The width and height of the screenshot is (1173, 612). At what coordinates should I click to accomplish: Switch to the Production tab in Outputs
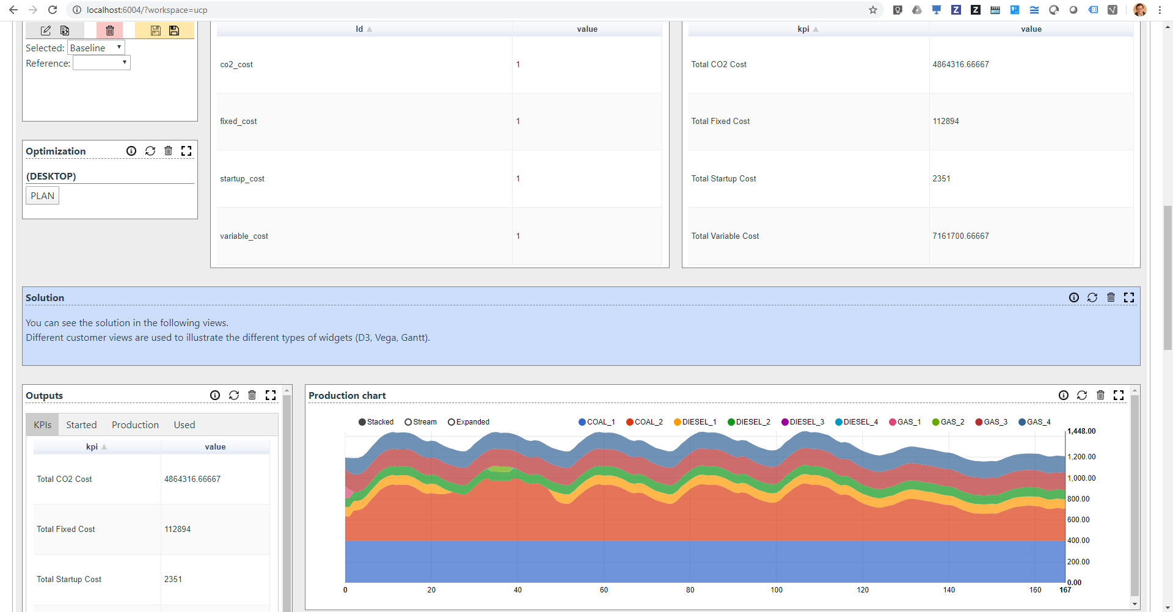pos(135,425)
